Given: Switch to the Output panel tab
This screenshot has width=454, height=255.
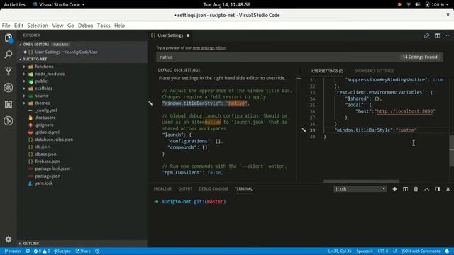Looking at the screenshot, I should tap(185, 189).
